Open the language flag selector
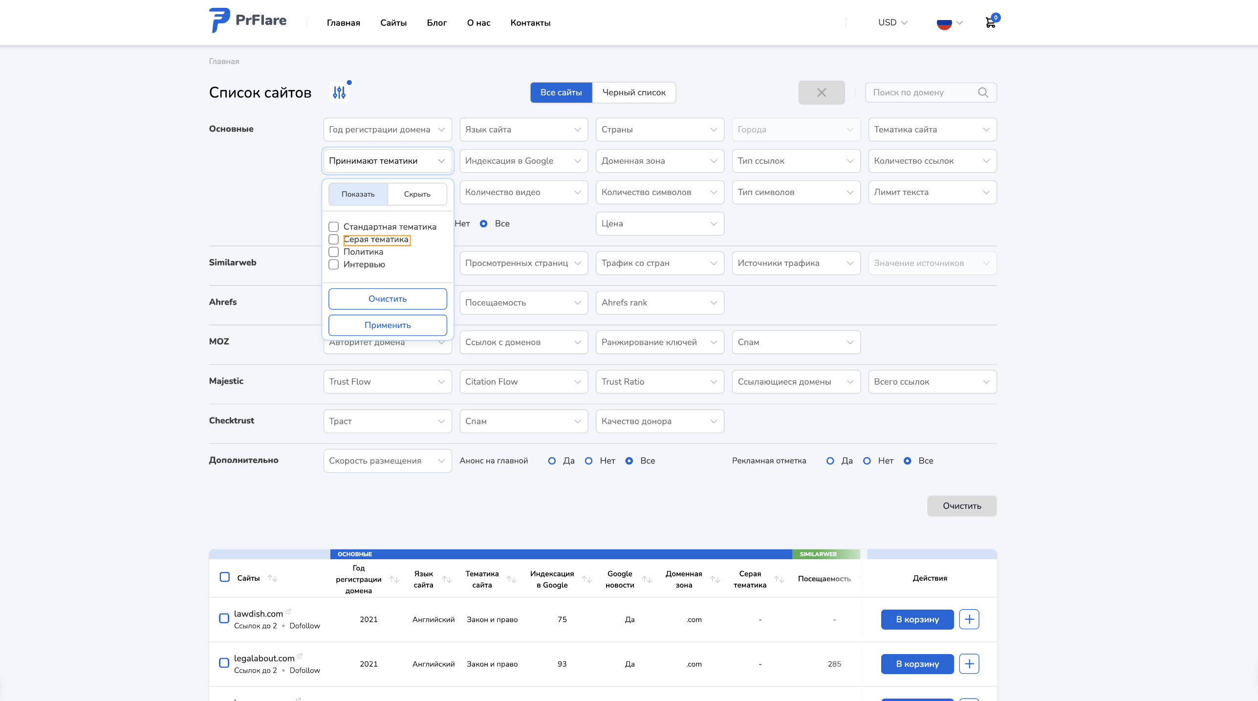The image size is (1258, 701). (949, 22)
